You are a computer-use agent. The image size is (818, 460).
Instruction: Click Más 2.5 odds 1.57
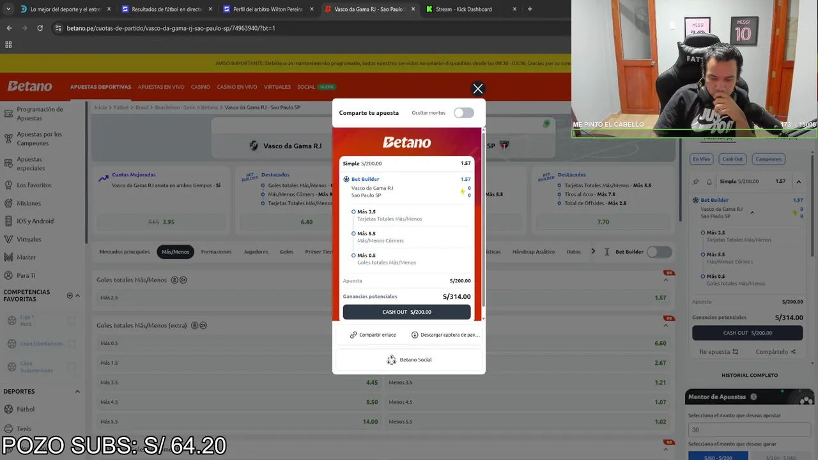(x=383, y=298)
